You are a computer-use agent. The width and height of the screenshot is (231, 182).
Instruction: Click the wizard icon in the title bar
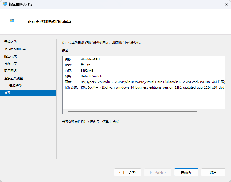coord(5,4)
